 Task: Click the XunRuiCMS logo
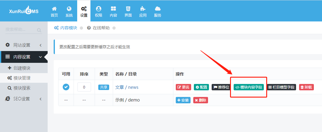[x=24, y=11]
